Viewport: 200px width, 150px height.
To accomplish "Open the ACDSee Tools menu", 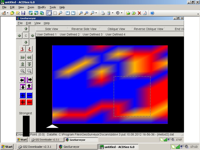I will 52,7.
